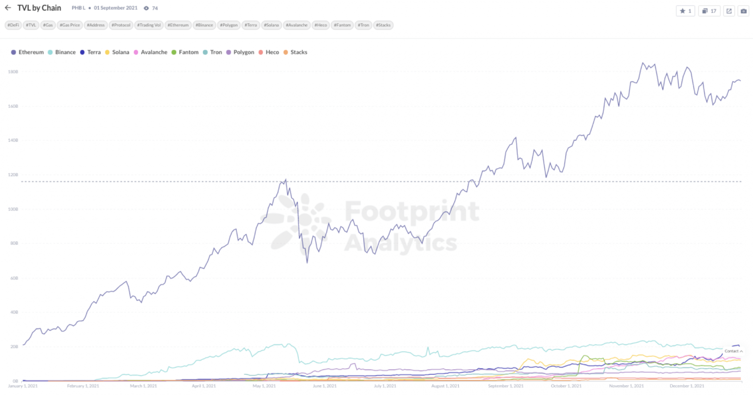Select the #Trading Vol tag

click(x=149, y=25)
